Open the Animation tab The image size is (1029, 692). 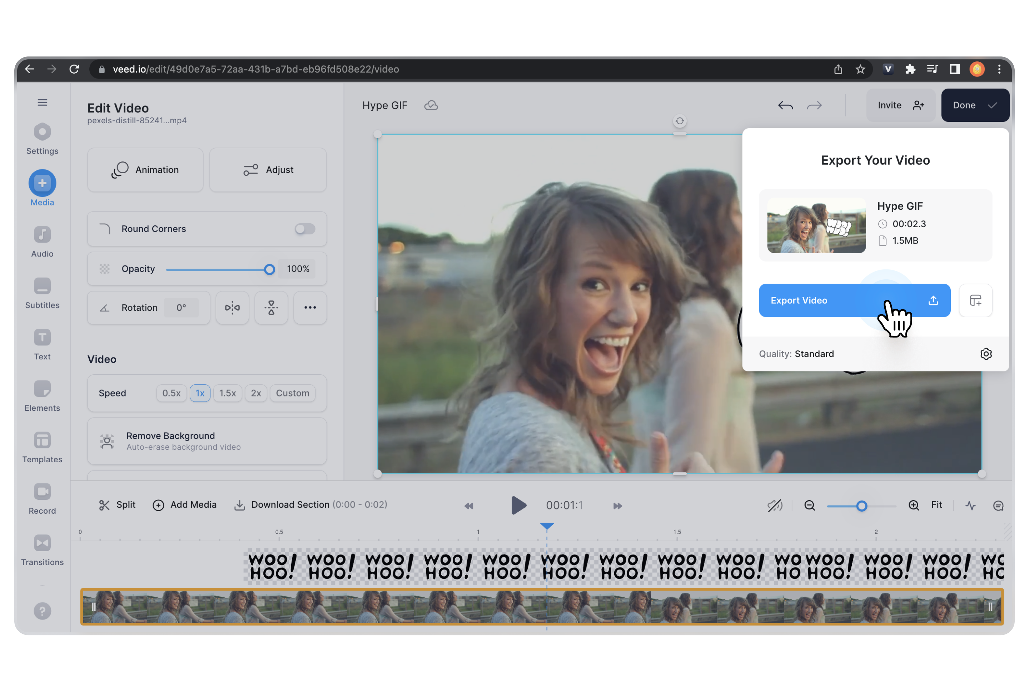tap(145, 169)
